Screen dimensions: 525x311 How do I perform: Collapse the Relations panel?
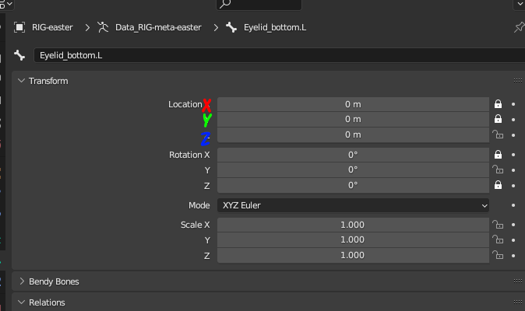coord(22,302)
